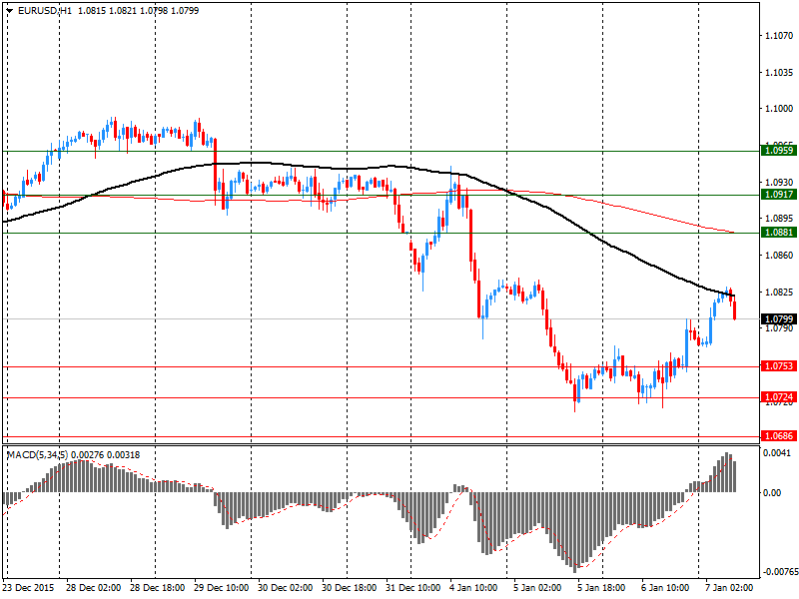Click the 5 Jan 18:00 time label
The height and width of the screenshot is (599, 799).
coord(602,588)
